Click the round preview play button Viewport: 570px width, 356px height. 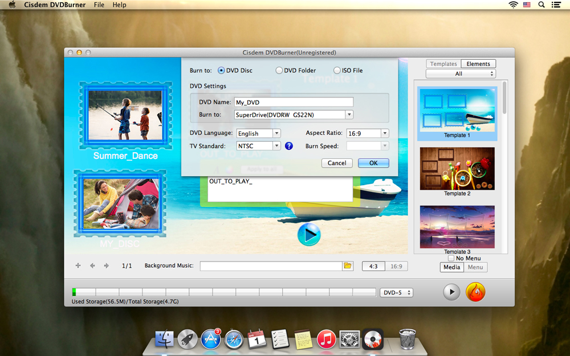coord(451,292)
